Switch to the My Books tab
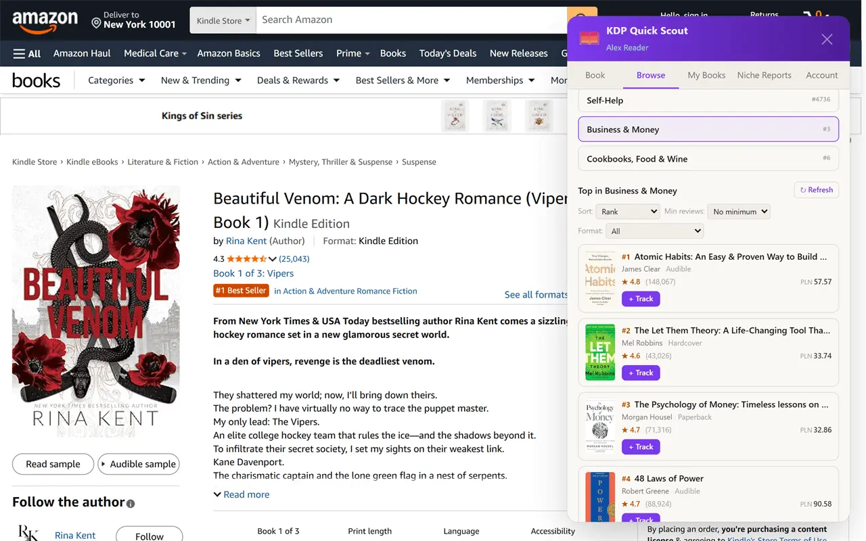The height and width of the screenshot is (541, 866). pos(706,75)
